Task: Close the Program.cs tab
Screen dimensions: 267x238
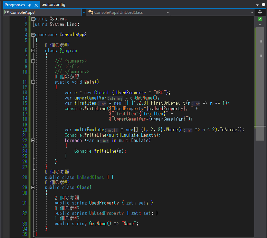Action: (36, 5)
